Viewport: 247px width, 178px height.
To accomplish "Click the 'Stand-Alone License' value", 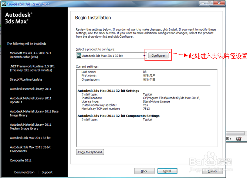I will (156, 102).
